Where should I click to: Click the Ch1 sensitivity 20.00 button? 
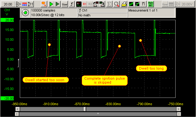coord(8,4)
